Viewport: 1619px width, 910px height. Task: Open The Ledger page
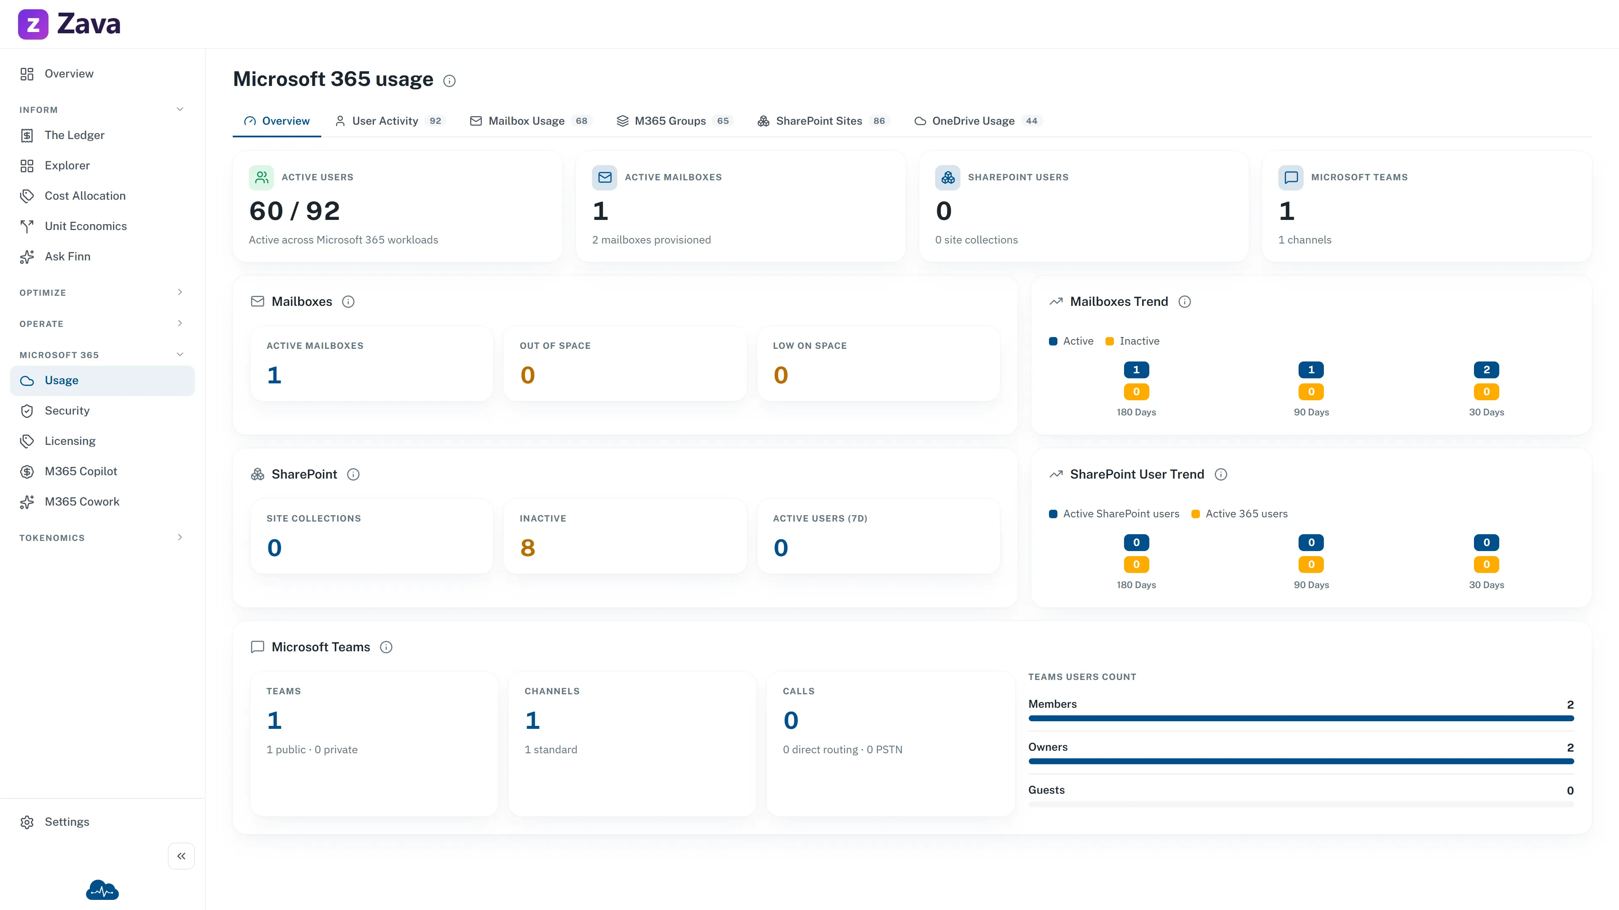pos(102,135)
